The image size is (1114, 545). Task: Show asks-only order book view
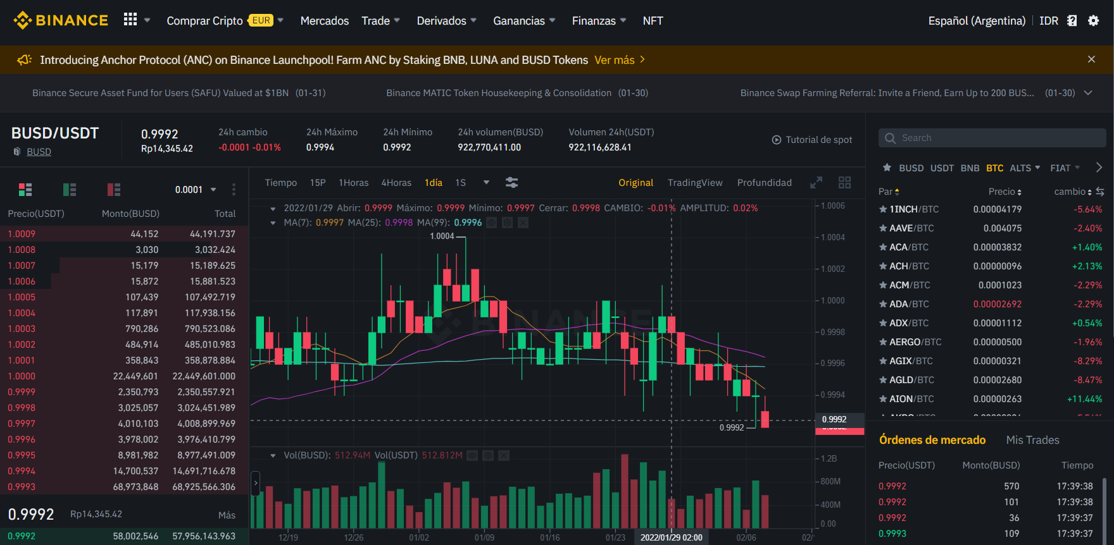114,189
